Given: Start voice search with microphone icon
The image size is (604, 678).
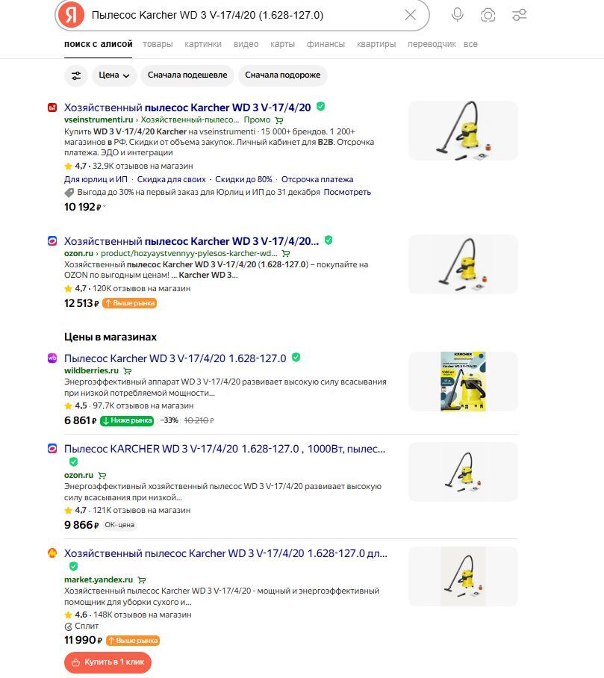Looking at the screenshot, I should pyautogui.click(x=457, y=15).
